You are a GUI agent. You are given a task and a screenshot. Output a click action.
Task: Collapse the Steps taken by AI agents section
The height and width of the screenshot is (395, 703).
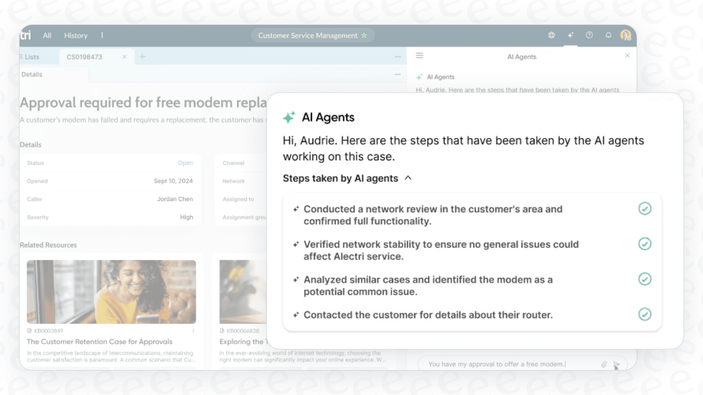408,178
